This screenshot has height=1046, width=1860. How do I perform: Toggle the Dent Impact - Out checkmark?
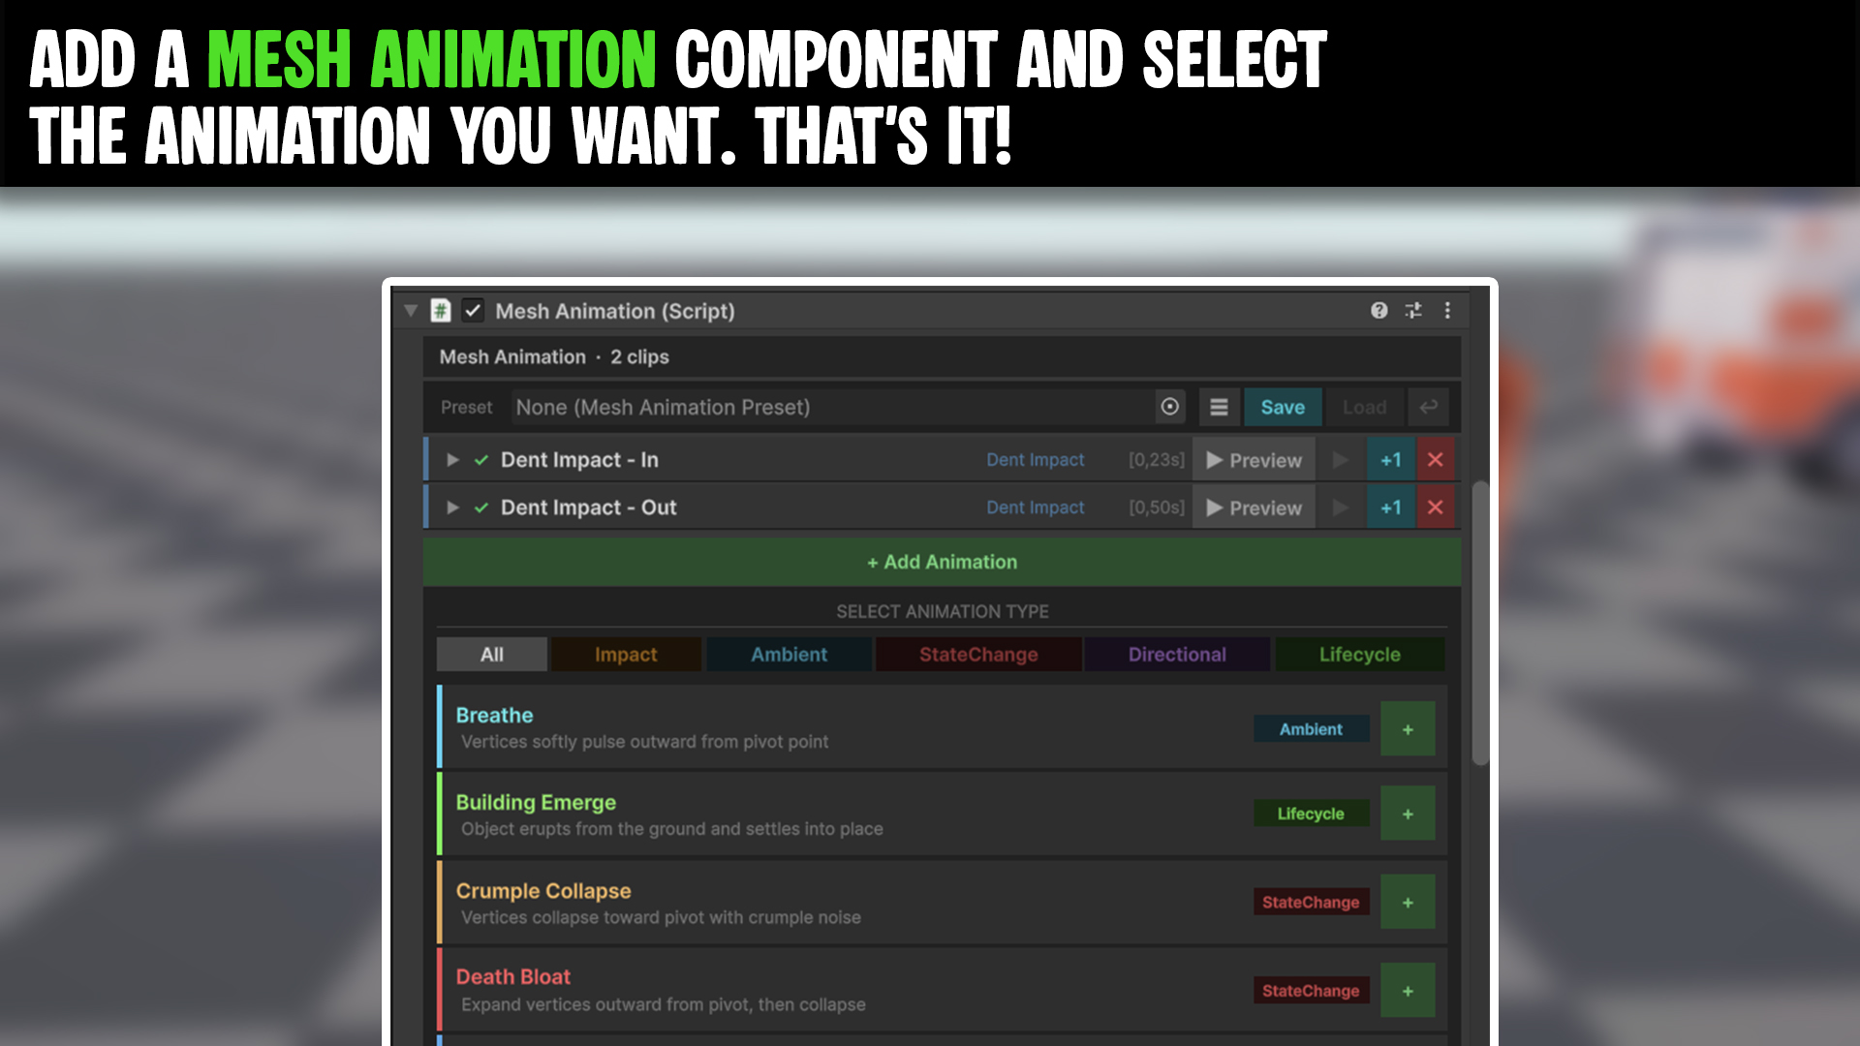481,508
